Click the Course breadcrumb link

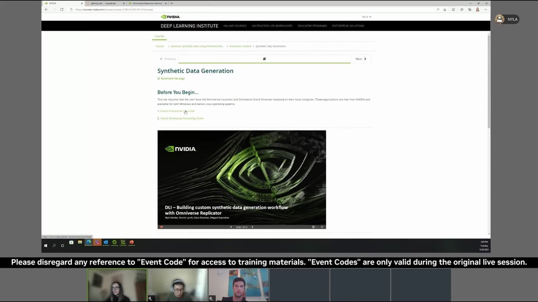tap(160, 46)
